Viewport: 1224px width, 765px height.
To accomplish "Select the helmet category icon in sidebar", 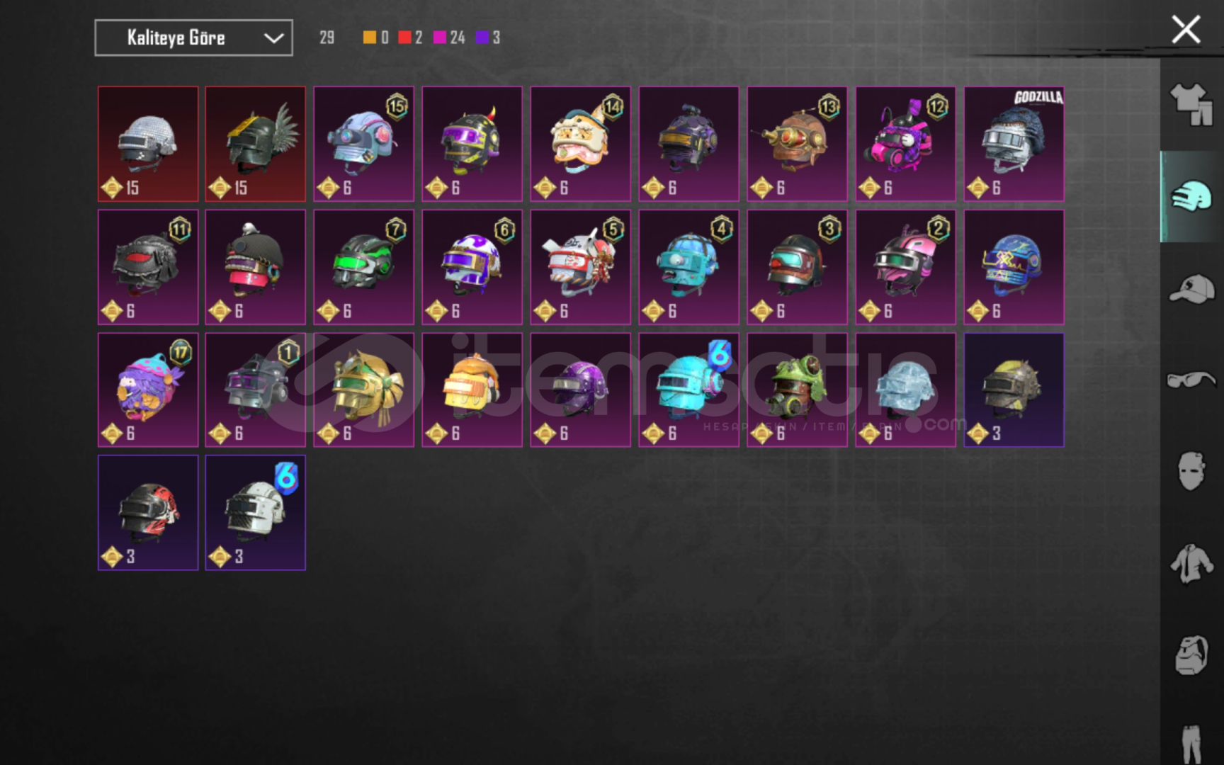I will coord(1191,196).
